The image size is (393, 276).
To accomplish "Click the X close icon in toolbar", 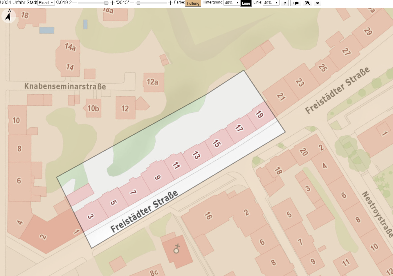I will 318,3.
